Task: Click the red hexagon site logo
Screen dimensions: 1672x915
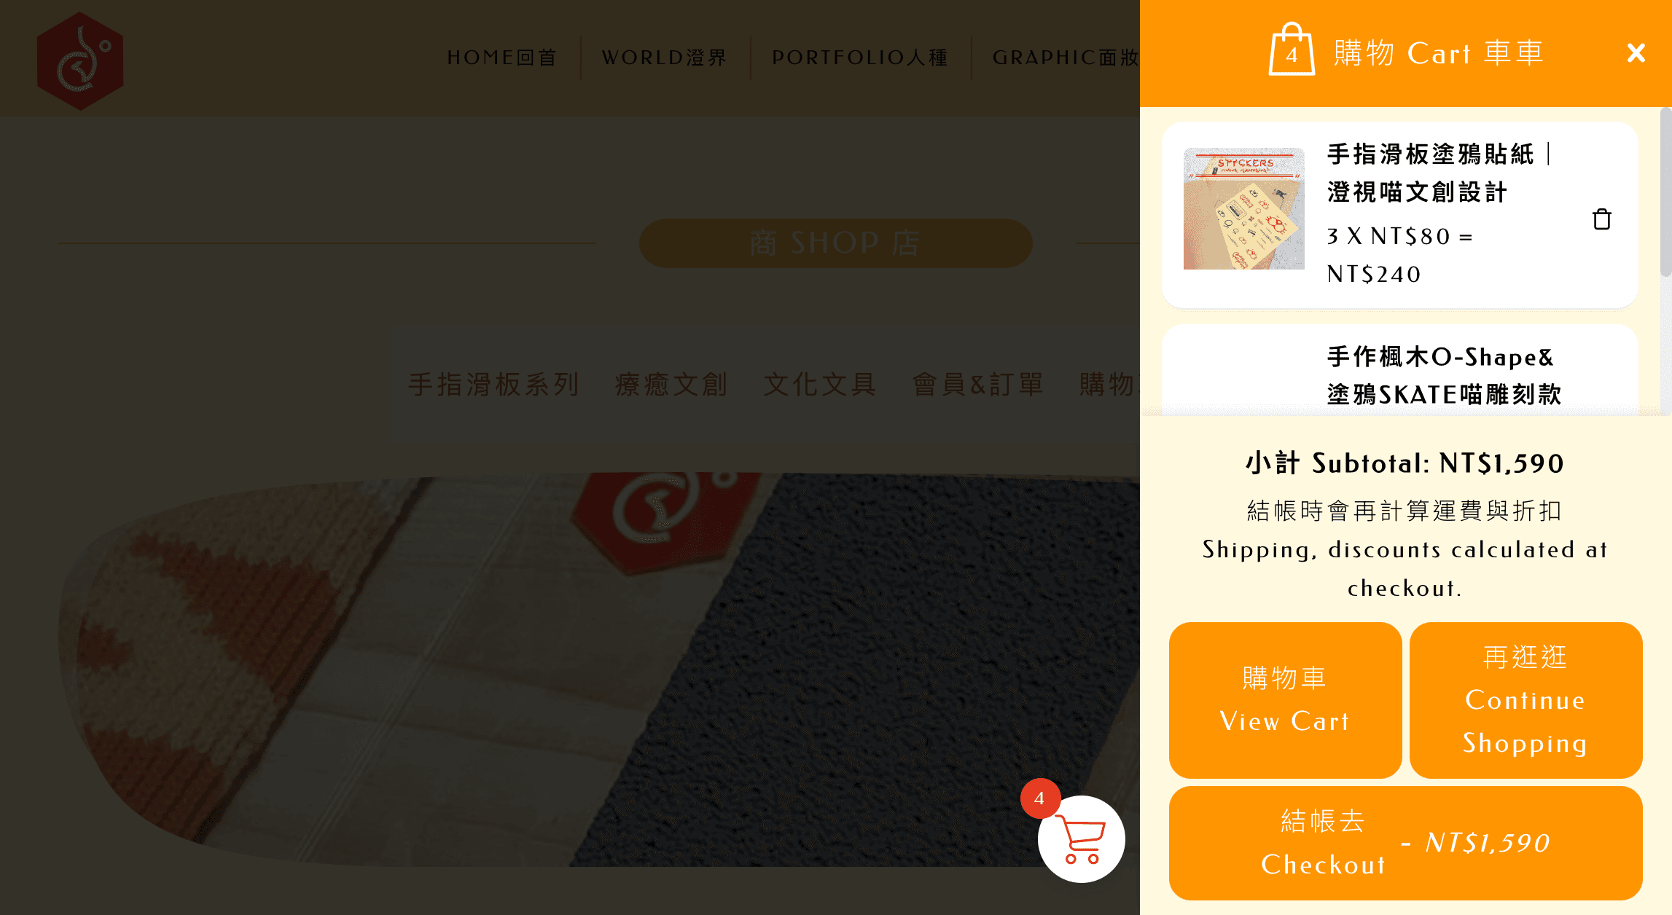Action: [80, 60]
